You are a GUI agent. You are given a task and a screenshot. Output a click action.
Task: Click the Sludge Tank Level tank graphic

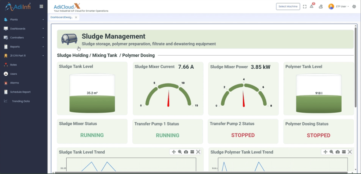[x=92, y=93]
